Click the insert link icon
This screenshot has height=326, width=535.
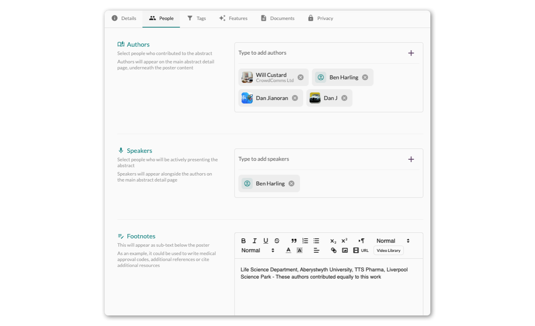tap(333, 251)
